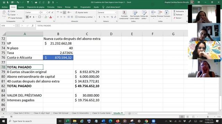Viewport: 222px width, 124px height.
Task: Click the Cortar (cut) scissors icon
Action: click(9, 11)
